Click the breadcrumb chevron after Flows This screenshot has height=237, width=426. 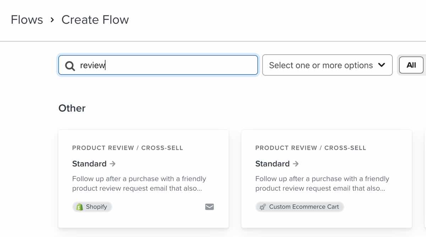pos(52,20)
